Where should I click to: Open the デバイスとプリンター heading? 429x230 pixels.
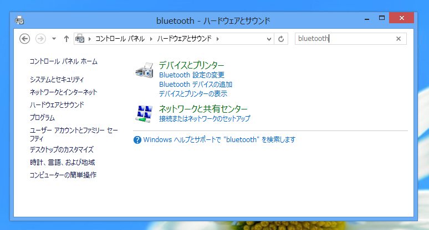click(x=192, y=65)
